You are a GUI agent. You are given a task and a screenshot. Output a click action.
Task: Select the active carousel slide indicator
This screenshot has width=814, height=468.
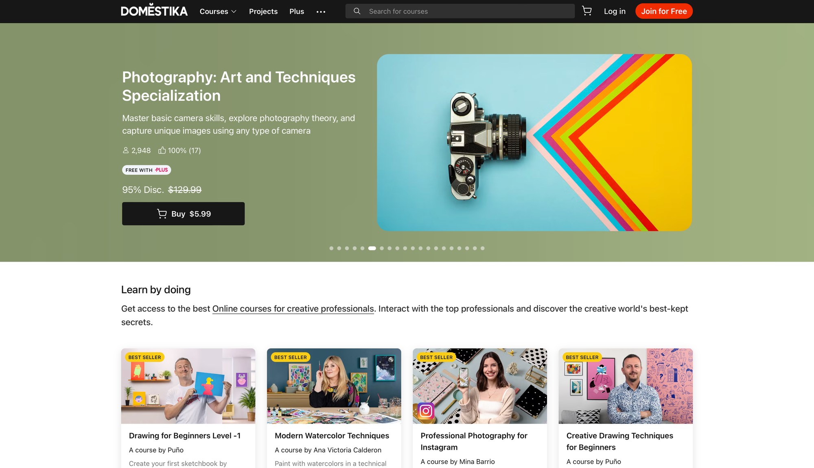372,248
